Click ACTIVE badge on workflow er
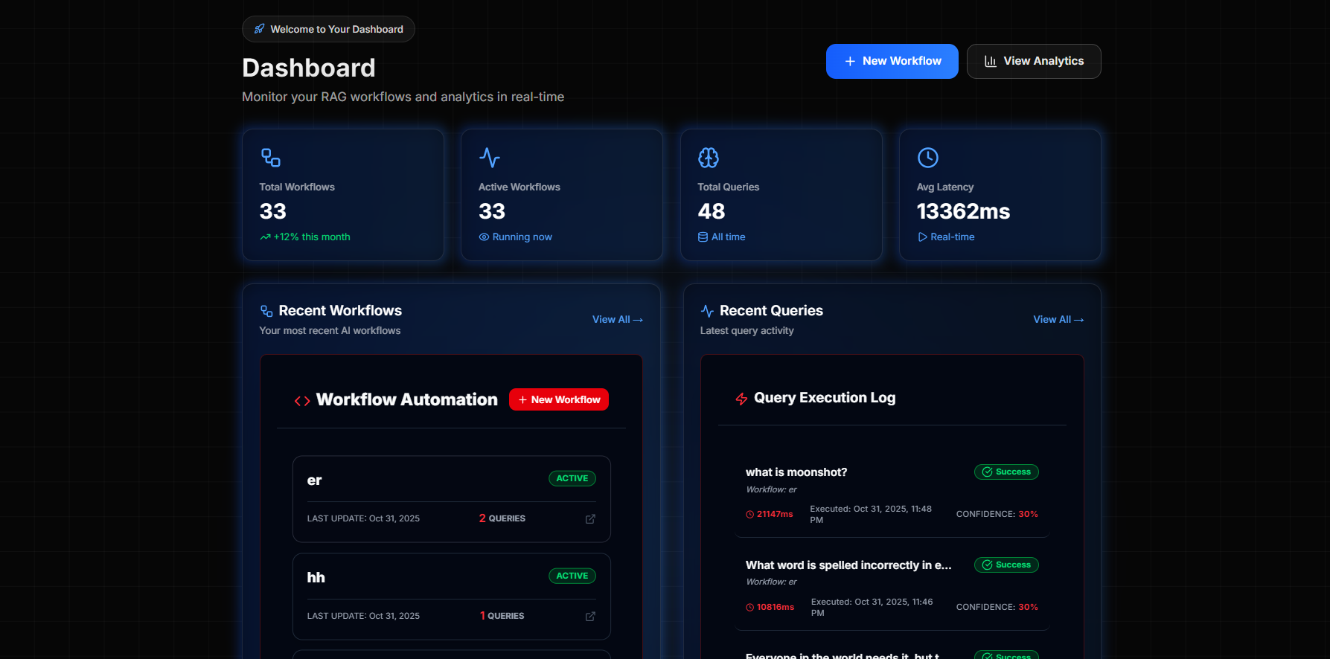 click(x=572, y=478)
